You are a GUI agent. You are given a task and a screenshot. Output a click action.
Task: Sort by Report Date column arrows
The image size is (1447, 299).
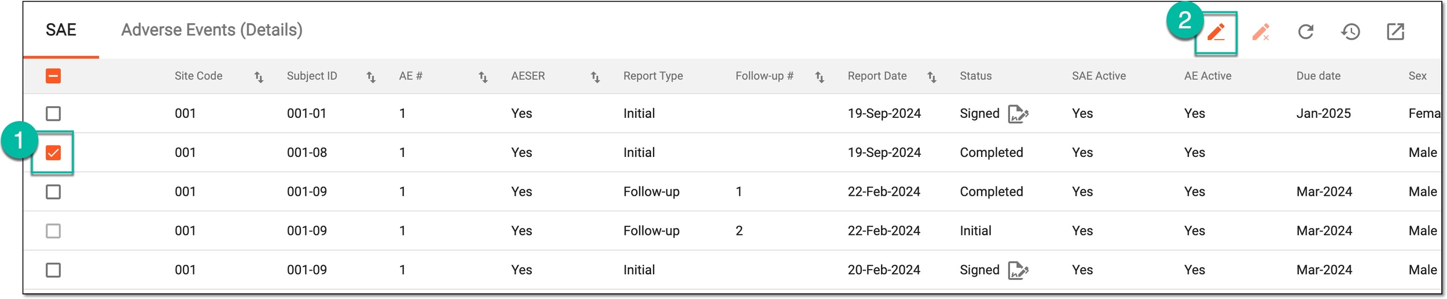[x=932, y=77]
